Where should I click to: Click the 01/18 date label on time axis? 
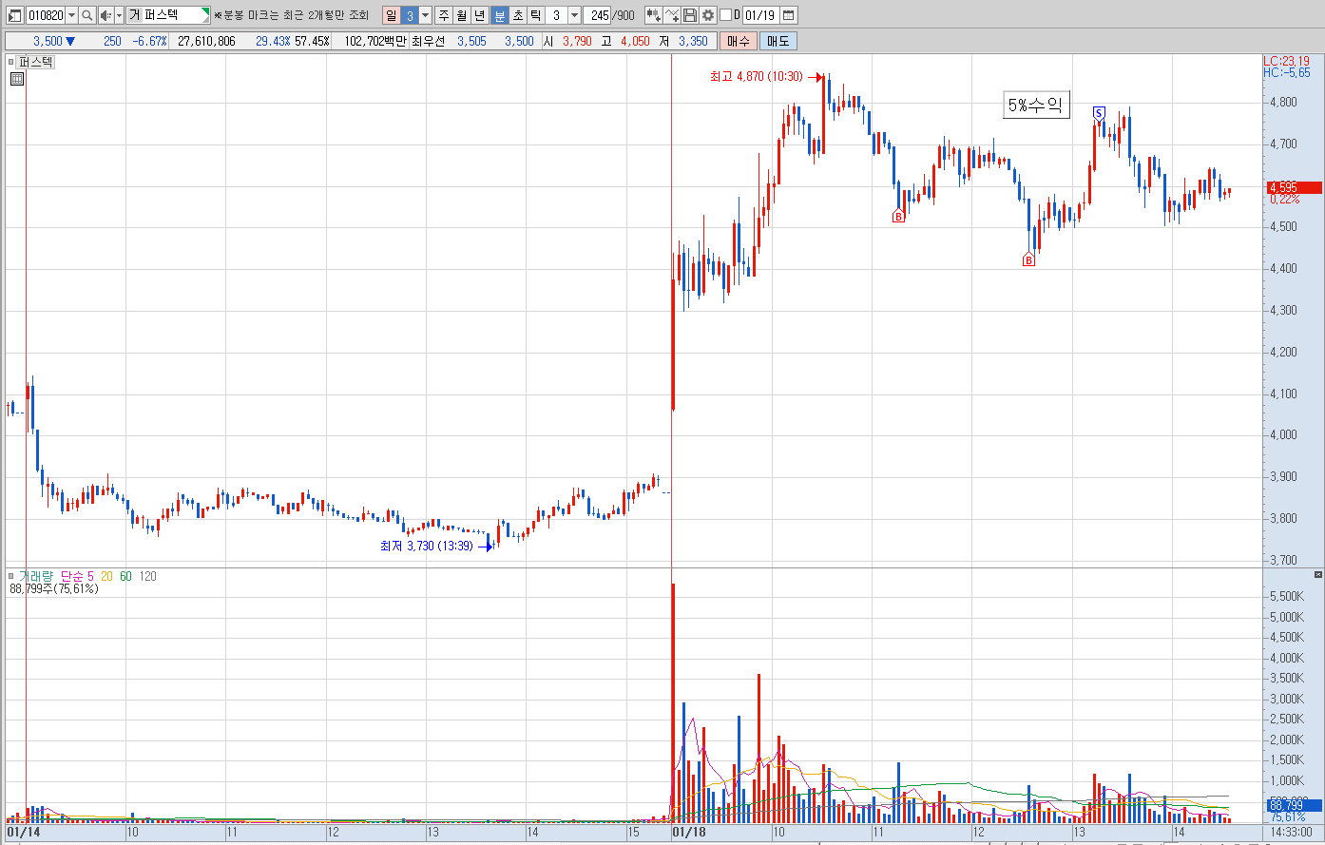pyautogui.click(x=689, y=832)
